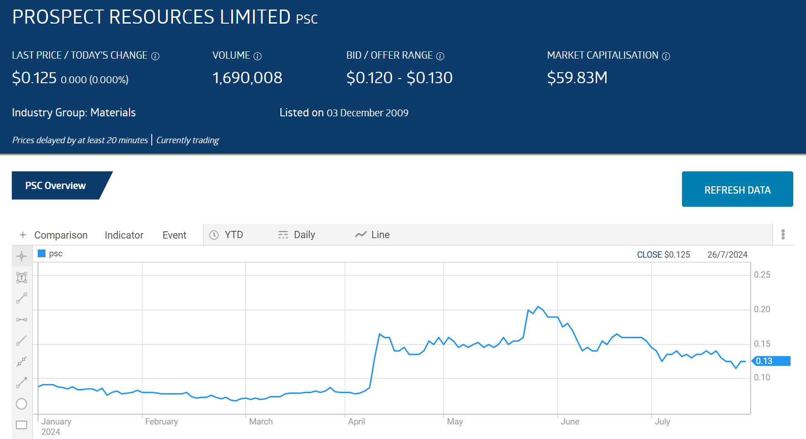Click the info icon beside Volume
Viewport: 806px width, 439px height.
258,56
